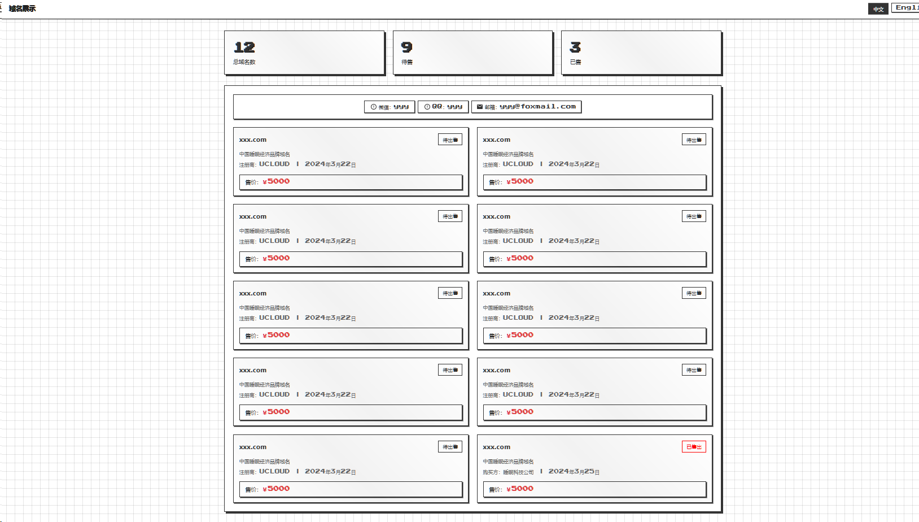Click the price bar of top-left card

351,182
